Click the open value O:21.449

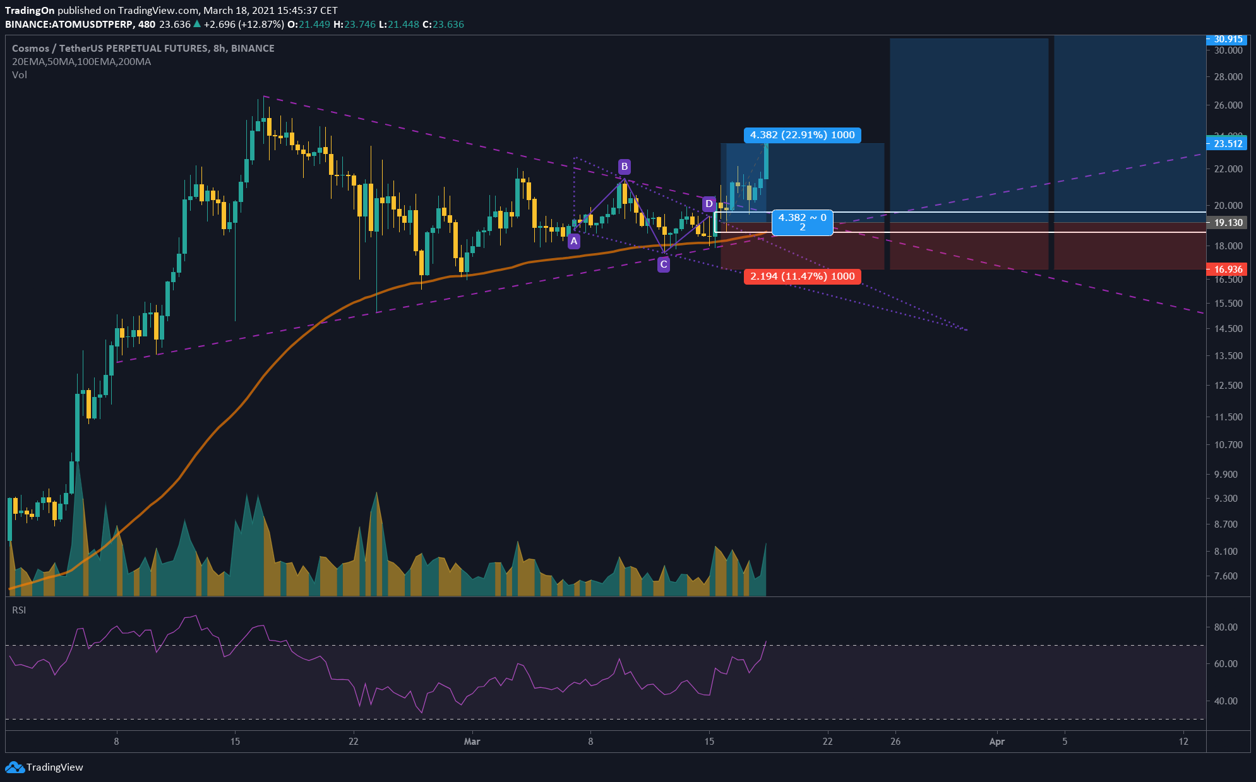309,25
